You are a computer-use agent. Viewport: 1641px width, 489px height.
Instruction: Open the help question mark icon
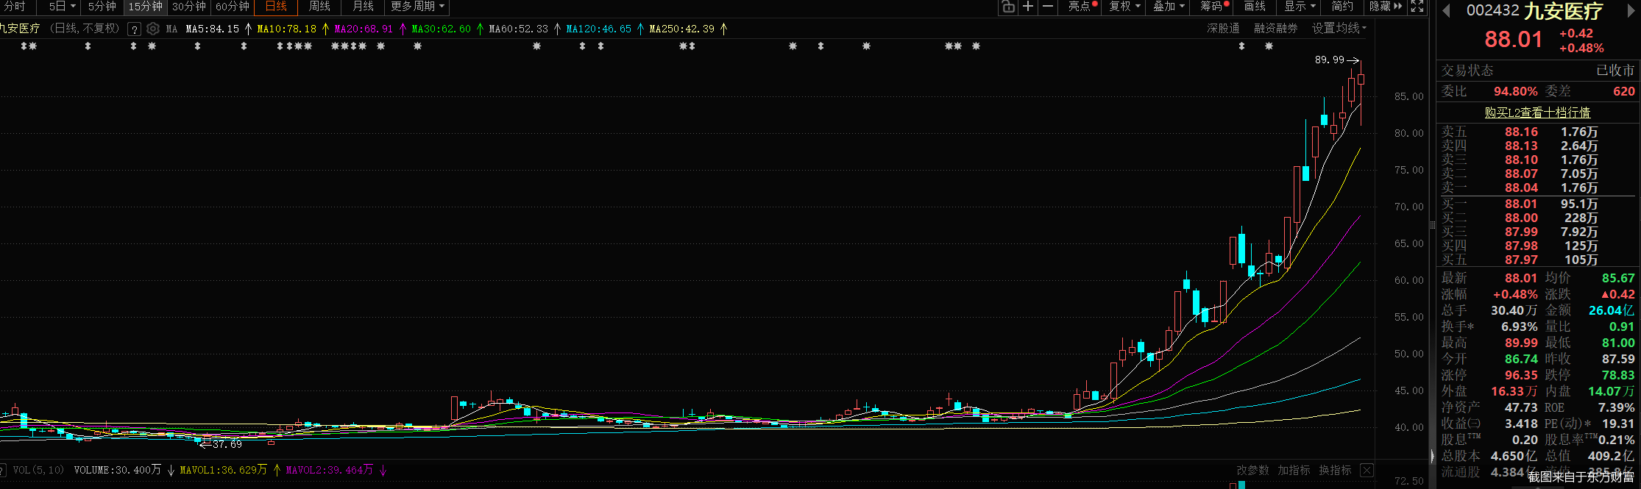134,29
